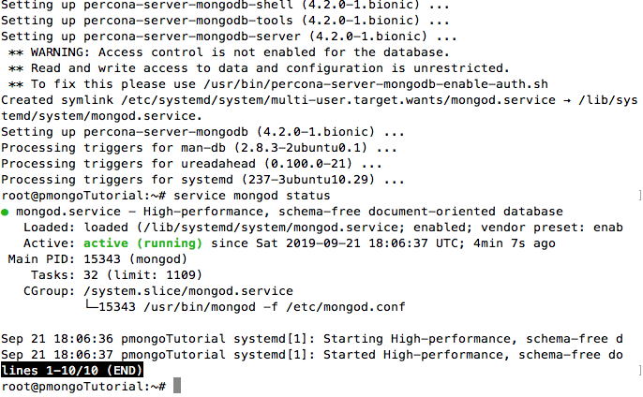This screenshot has width=643, height=397.
Task: Click the green 'active (running)' status text
Action: coord(142,243)
